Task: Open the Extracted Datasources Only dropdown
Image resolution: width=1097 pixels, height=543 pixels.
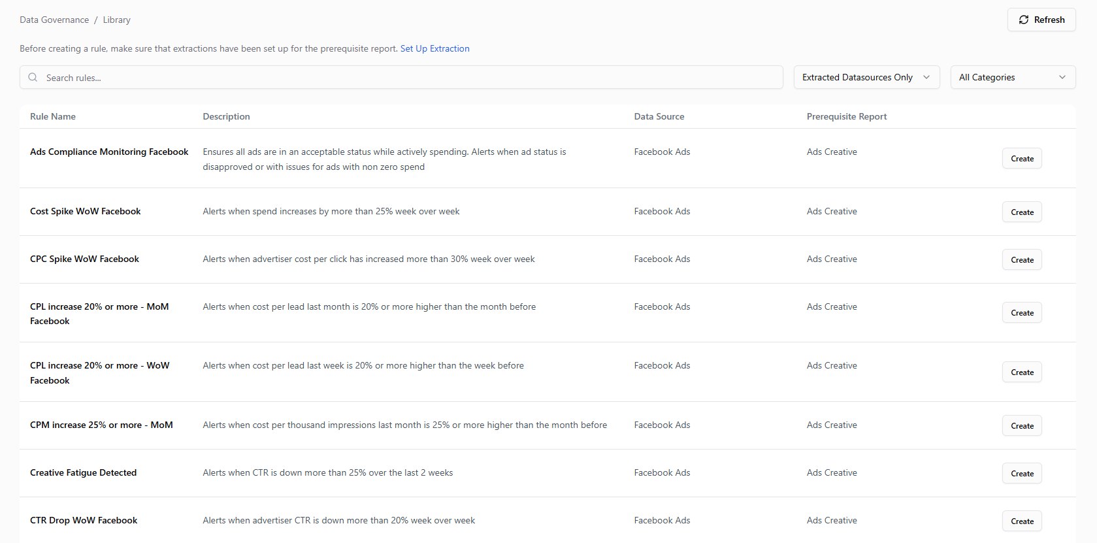Action: click(866, 77)
